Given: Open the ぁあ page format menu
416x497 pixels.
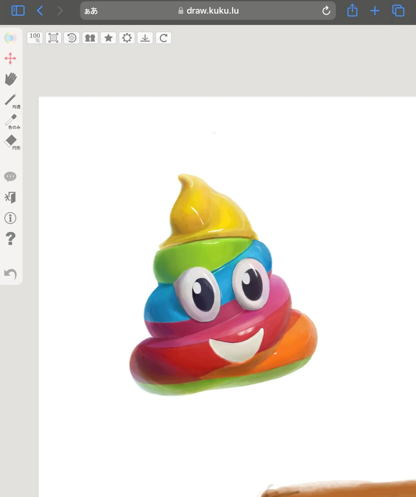Looking at the screenshot, I should pyautogui.click(x=91, y=11).
